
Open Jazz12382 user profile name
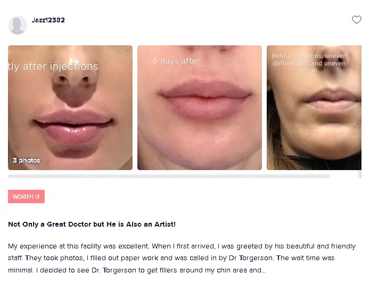48,20
